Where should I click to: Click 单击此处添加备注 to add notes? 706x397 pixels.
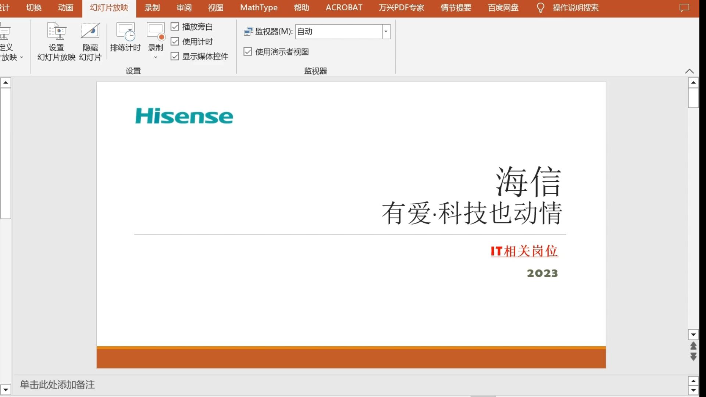tap(57, 385)
